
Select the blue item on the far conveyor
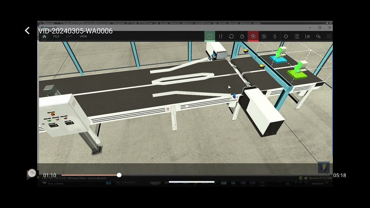click(279, 59)
